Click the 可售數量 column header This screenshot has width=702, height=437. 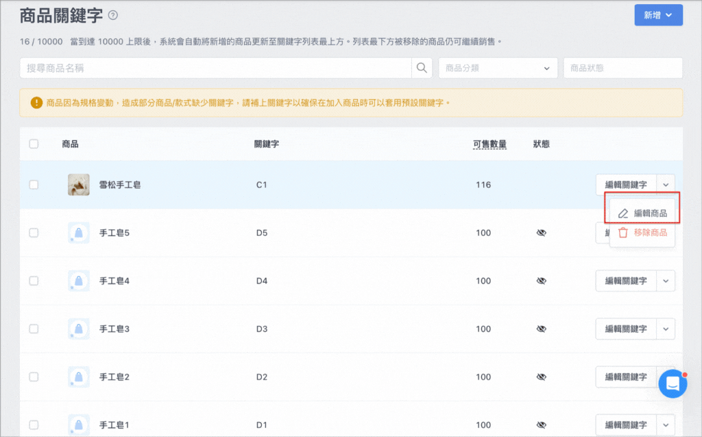tap(489, 144)
